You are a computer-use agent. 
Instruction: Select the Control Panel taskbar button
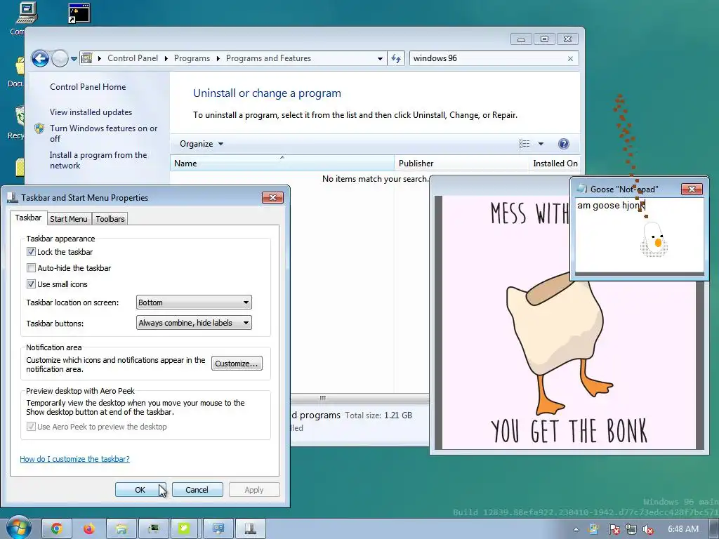[x=218, y=529]
